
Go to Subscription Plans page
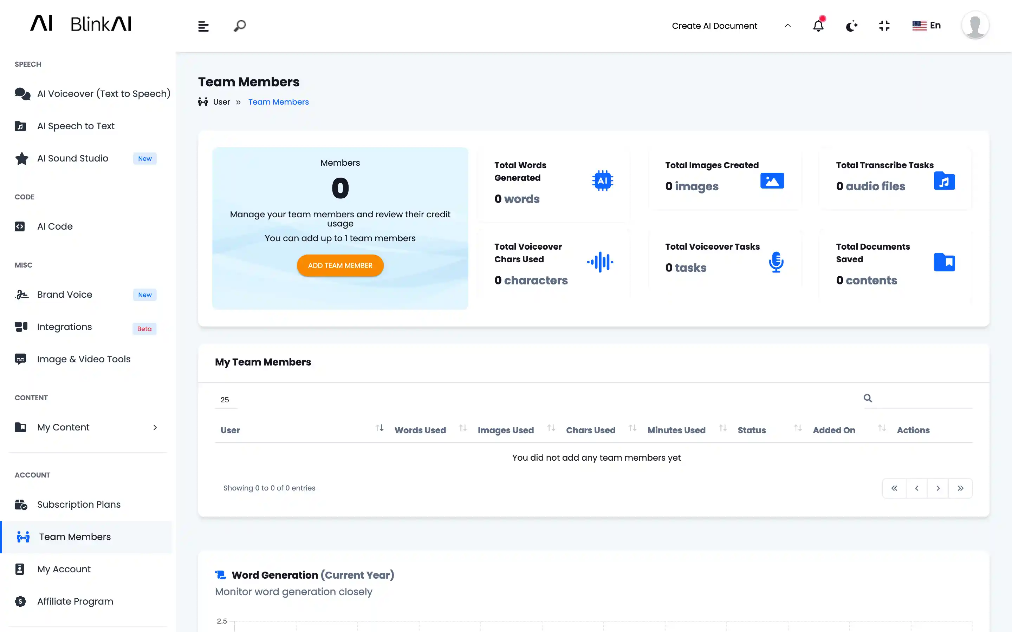(x=79, y=505)
